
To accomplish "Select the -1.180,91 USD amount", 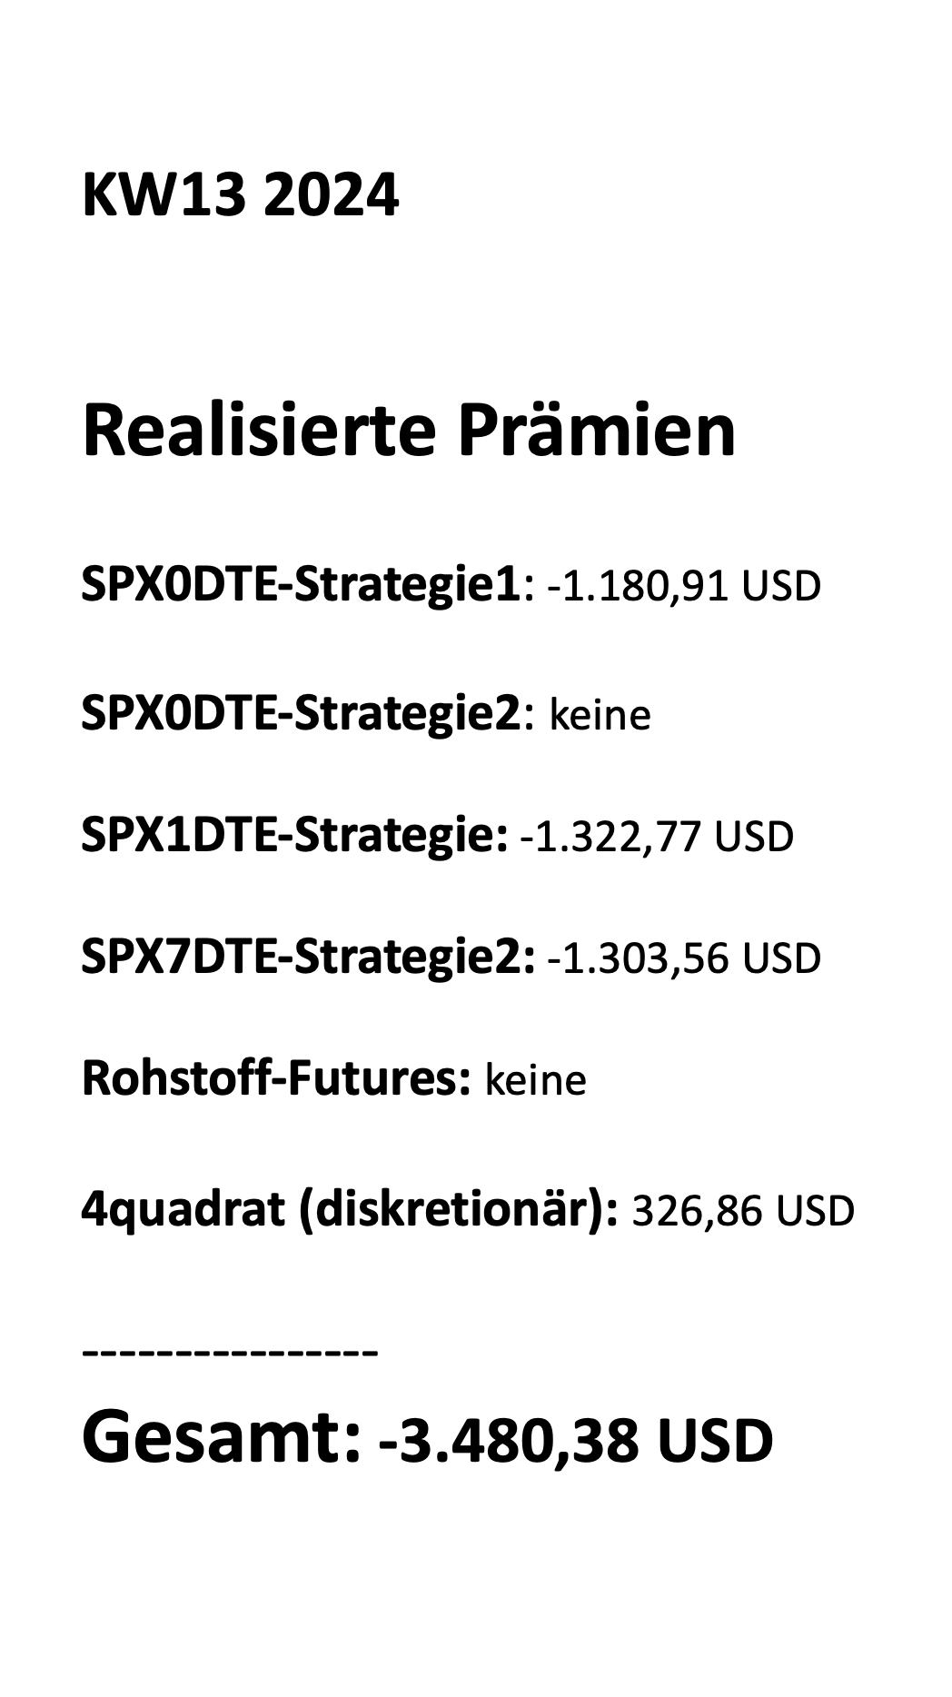I will 684,586.
